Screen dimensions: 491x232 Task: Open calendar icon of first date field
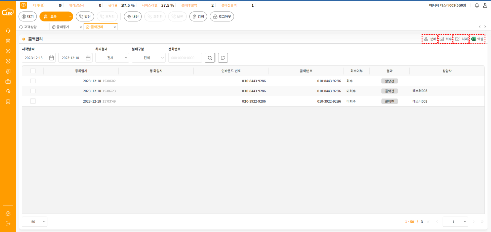[51, 58]
